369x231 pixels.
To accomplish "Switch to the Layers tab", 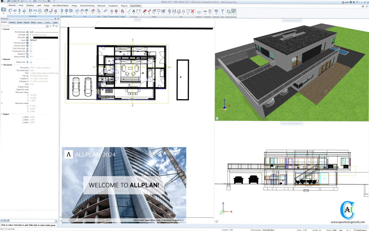I will click(x=55, y=22).
